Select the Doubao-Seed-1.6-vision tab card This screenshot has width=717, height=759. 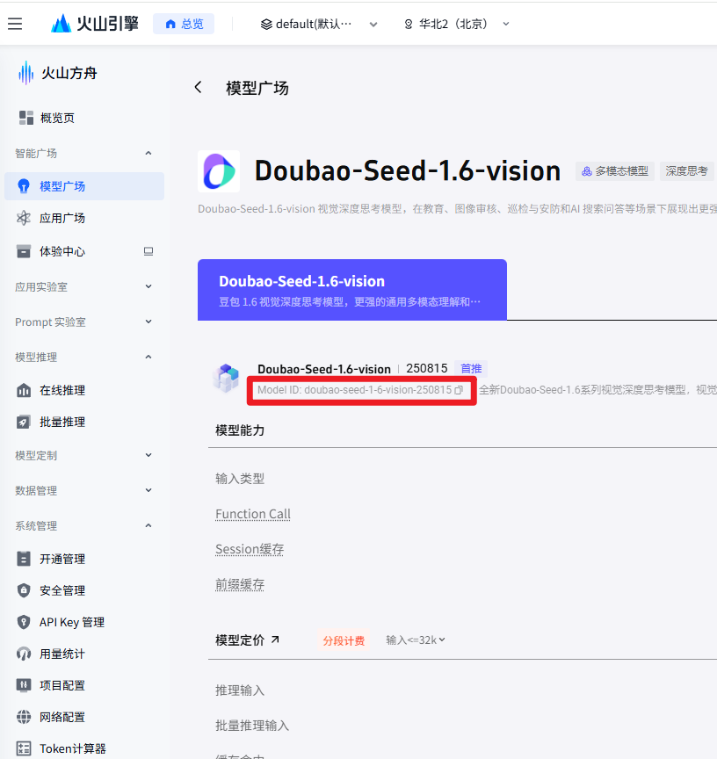tap(351, 290)
